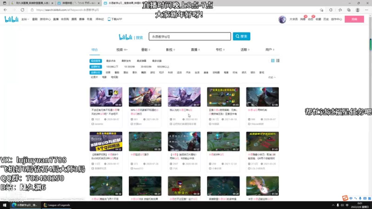Click the search button 搜索

pos(241,37)
